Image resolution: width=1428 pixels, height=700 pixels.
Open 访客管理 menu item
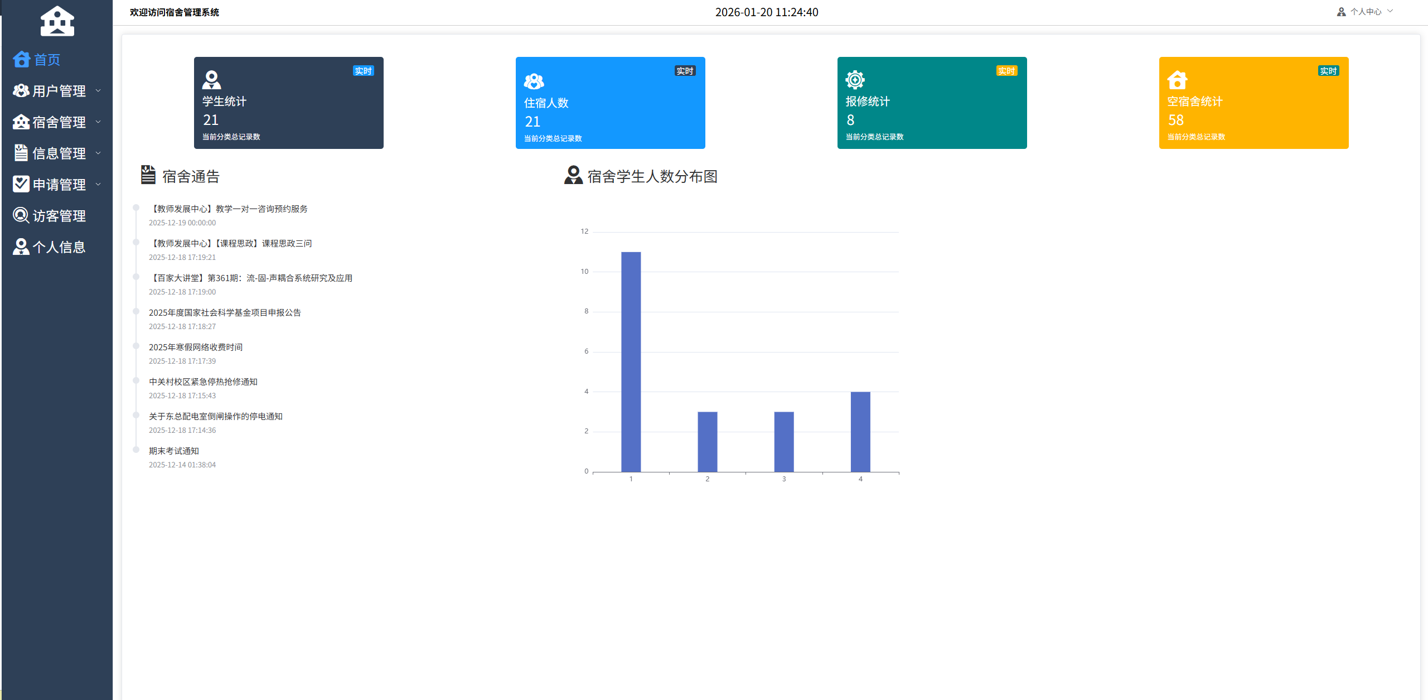coord(59,216)
